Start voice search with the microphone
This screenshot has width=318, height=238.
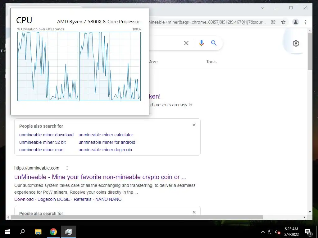coord(201,43)
